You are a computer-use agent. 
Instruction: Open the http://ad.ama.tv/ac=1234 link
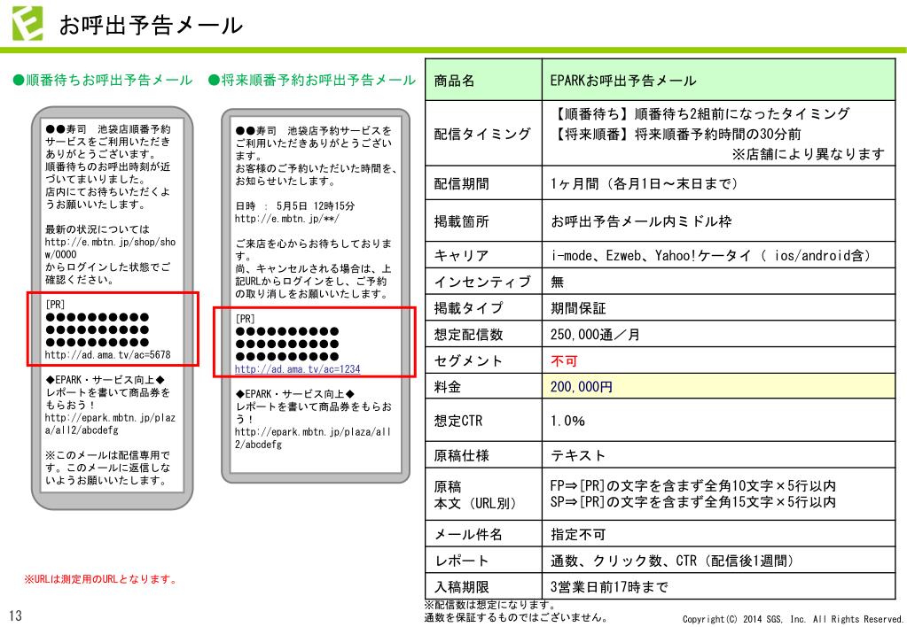click(297, 368)
